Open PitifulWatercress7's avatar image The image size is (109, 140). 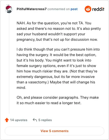pyautogui.click(x=9, y=9)
